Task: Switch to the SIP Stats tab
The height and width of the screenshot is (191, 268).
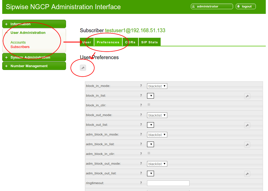Action: [x=150, y=42]
